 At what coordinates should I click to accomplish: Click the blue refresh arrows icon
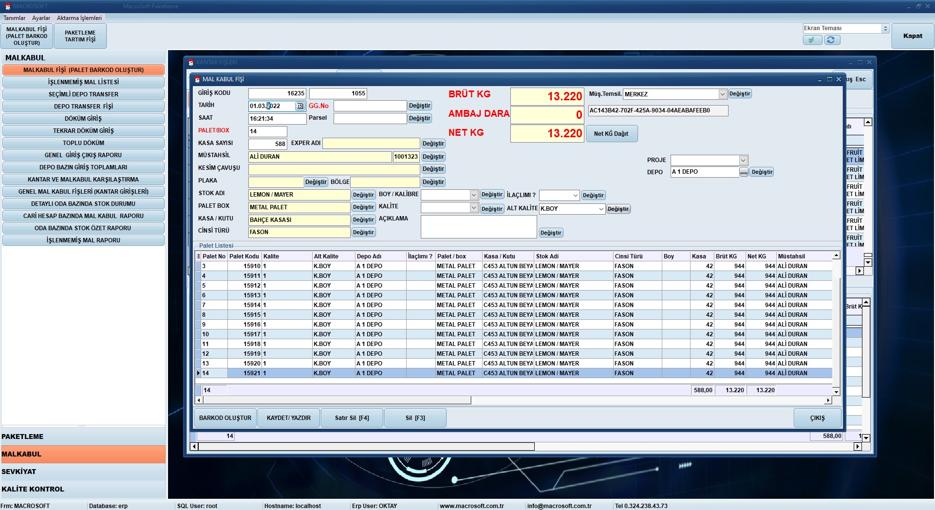[x=831, y=40]
